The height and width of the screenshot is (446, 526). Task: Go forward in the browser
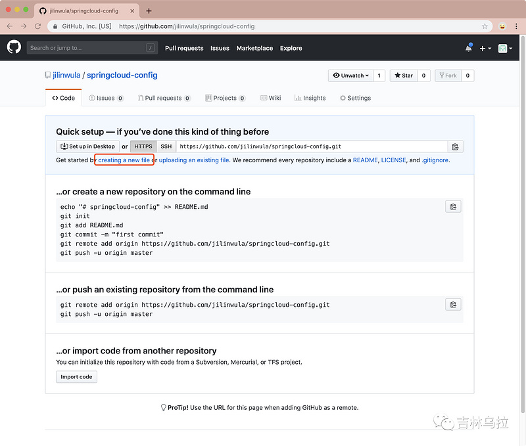pos(24,26)
